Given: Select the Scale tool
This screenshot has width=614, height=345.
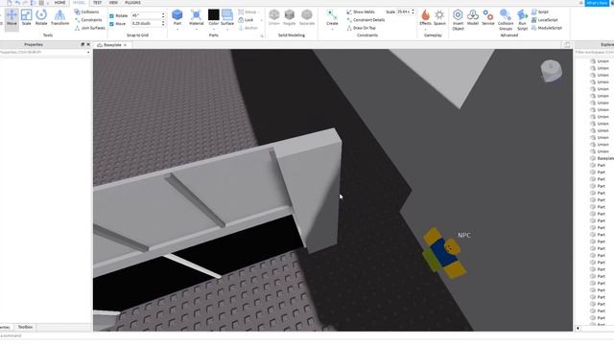Looking at the screenshot, I should coord(26,18).
